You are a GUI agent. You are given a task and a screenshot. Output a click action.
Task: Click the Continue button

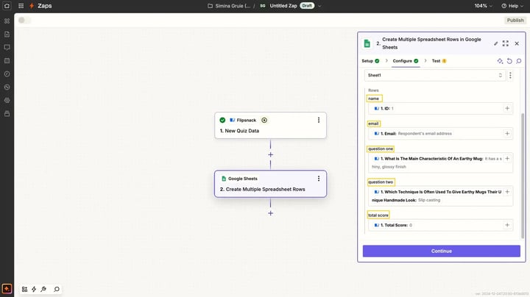442,251
